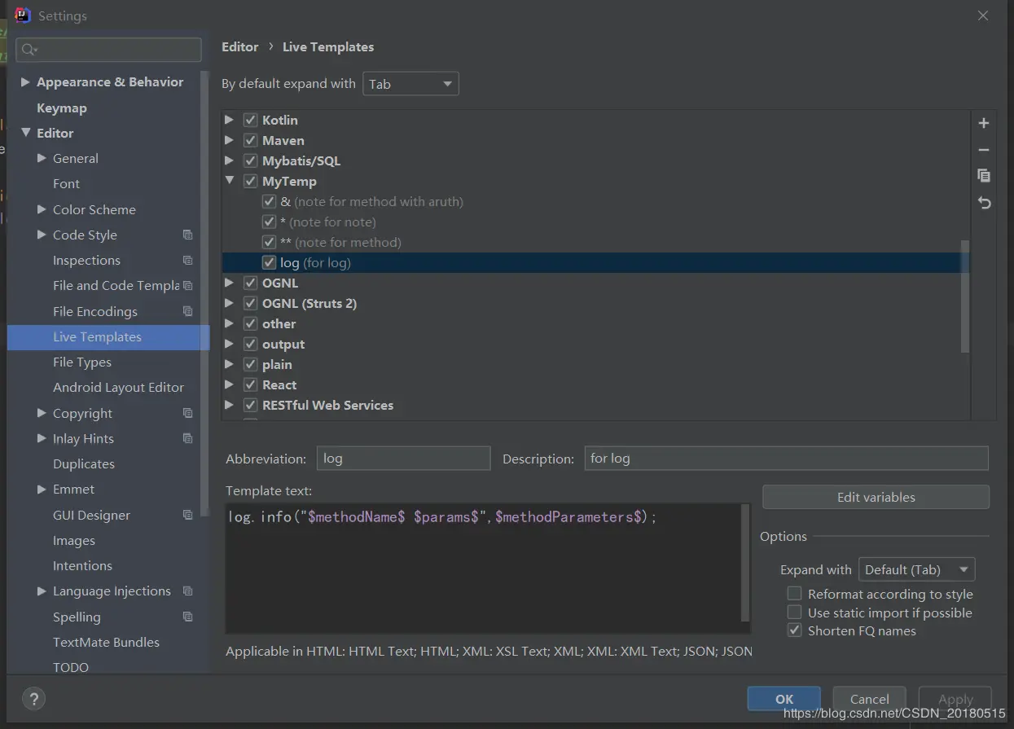1014x729 pixels.
Task: Expand the Emmet settings node
Action: coord(42,490)
